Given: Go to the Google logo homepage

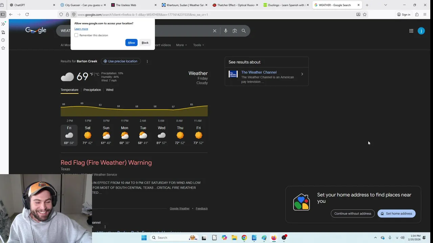Looking at the screenshot, I should (x=36, y=30).
